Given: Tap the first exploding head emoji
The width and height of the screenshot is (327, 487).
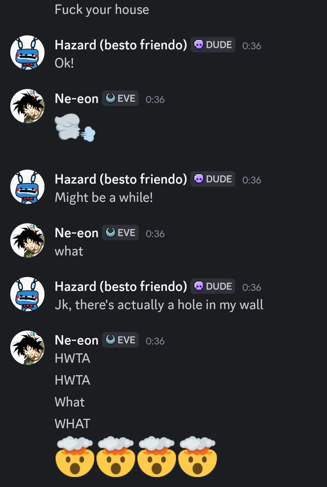Looking at the screenshot, I should click(x=75, y=457).
